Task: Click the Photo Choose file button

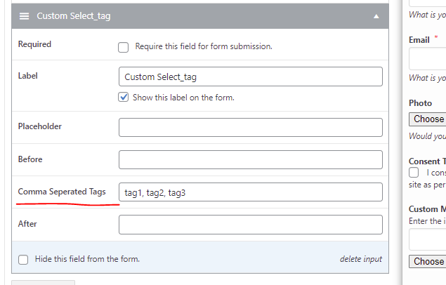Action: [x=428, y=119]
